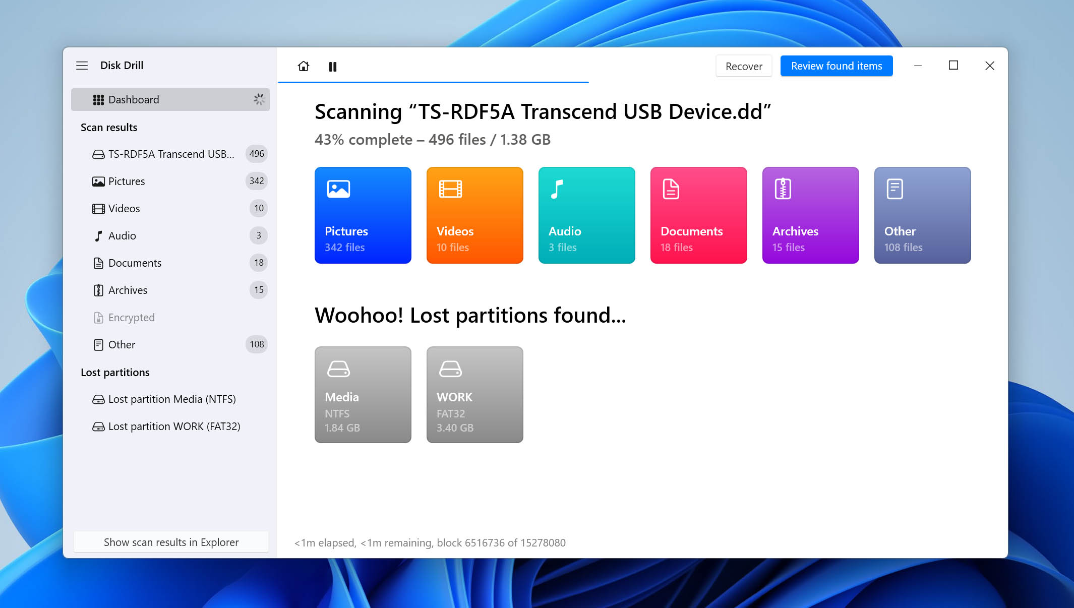Open Lost partition Media (NTFS)
The width and height of the screenshot is (1074, 608).
170,399
